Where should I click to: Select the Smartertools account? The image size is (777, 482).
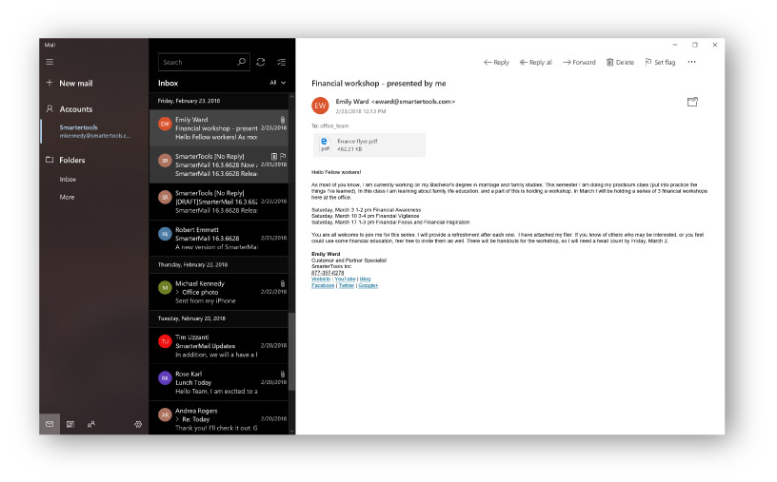(x=94, y=131)
